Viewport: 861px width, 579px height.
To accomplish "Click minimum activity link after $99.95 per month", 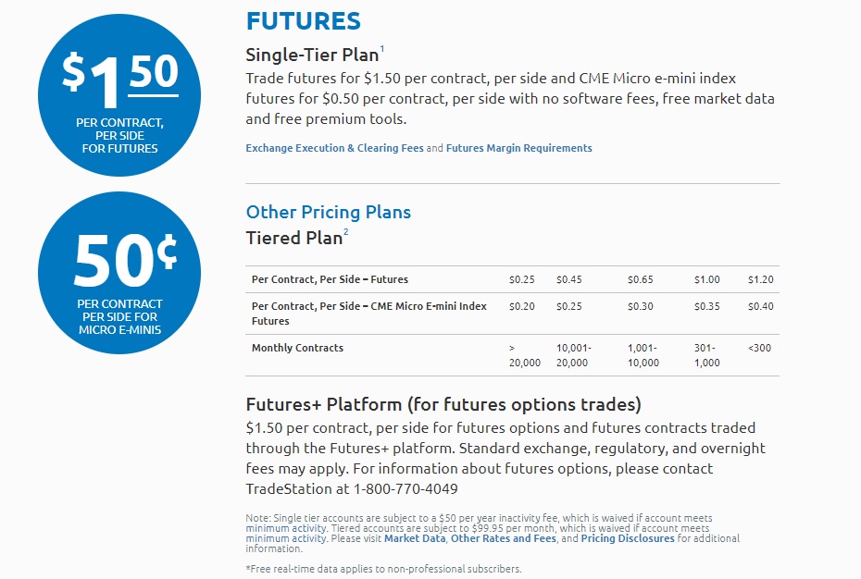I will pyautogui.click(x=285, y=538).
